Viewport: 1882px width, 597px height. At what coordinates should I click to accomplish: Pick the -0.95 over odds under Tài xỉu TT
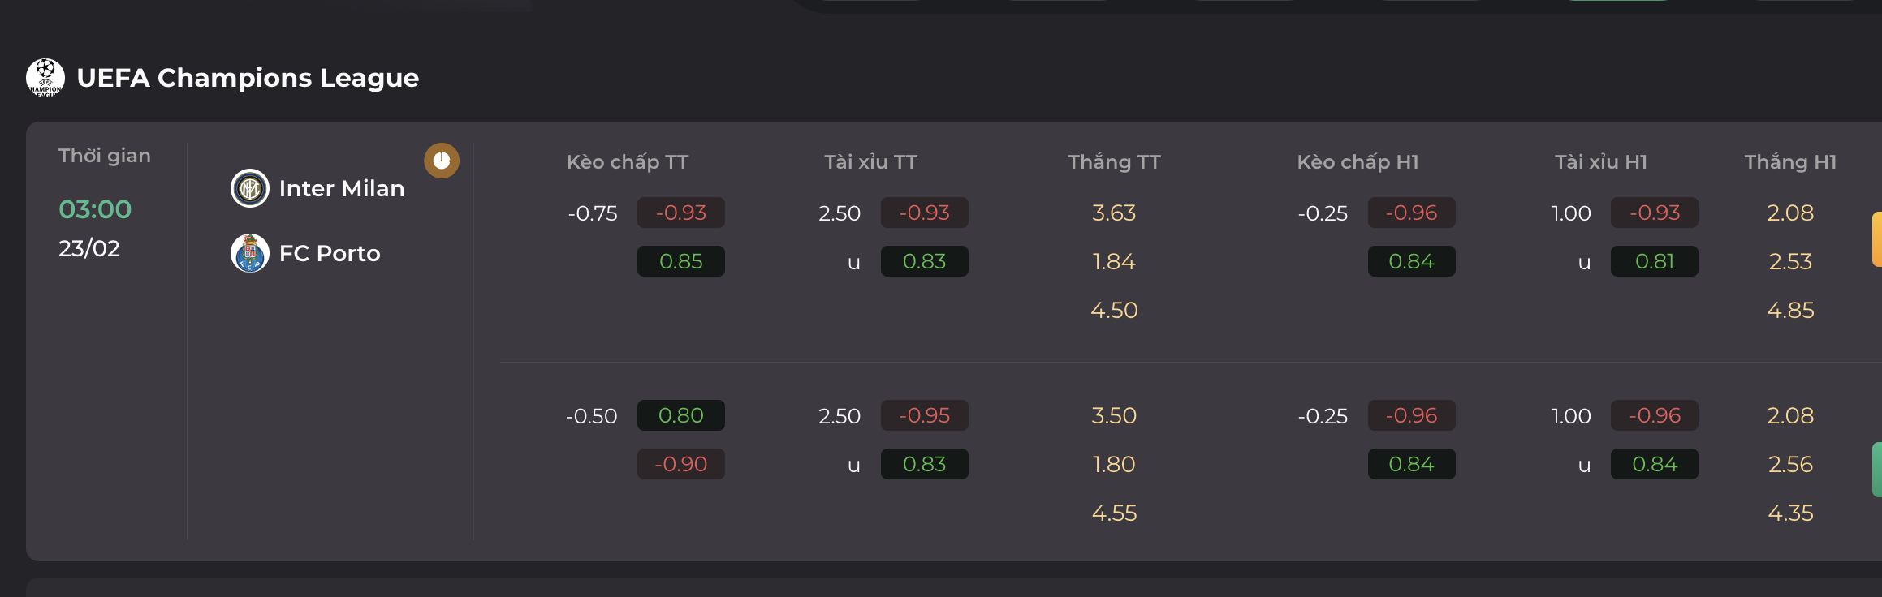click(x=925, y=415)
